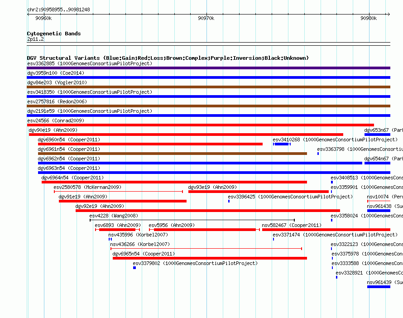Open the esv3362885 variant label
Image resolution: width=403 pixels, height=318 pixels.
coord(90,63)
